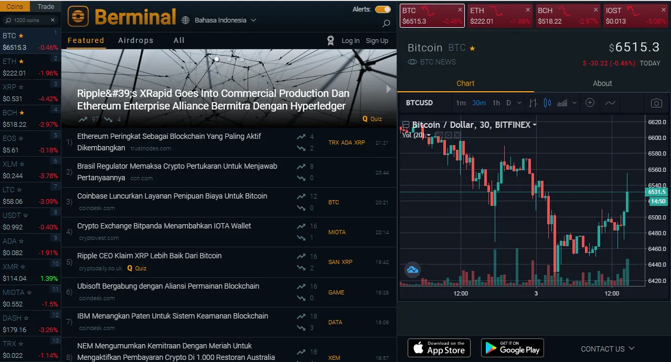Open the Bahasa Indonesia language dropdown
671x362 pixels.
[225, 20]
